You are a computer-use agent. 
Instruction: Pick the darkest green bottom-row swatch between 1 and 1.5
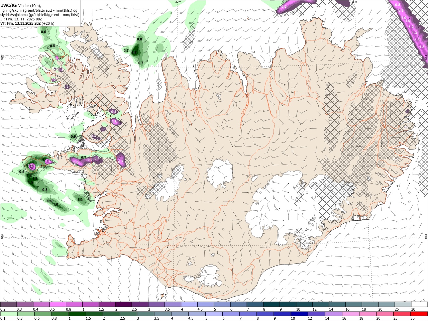(x=77, y=314)
